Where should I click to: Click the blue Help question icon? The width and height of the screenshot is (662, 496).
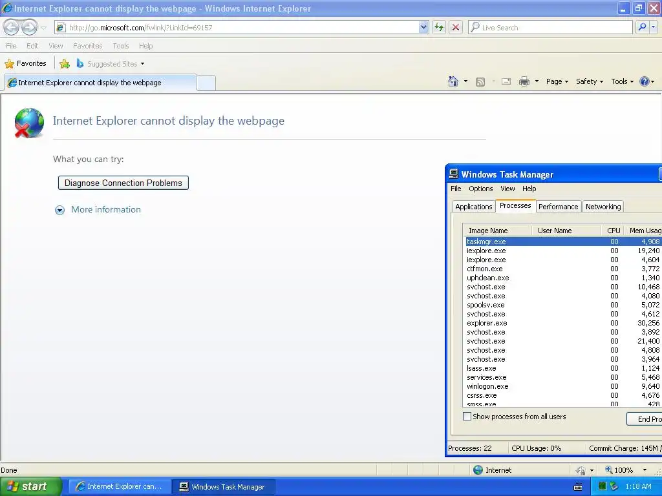pos(645,81)
